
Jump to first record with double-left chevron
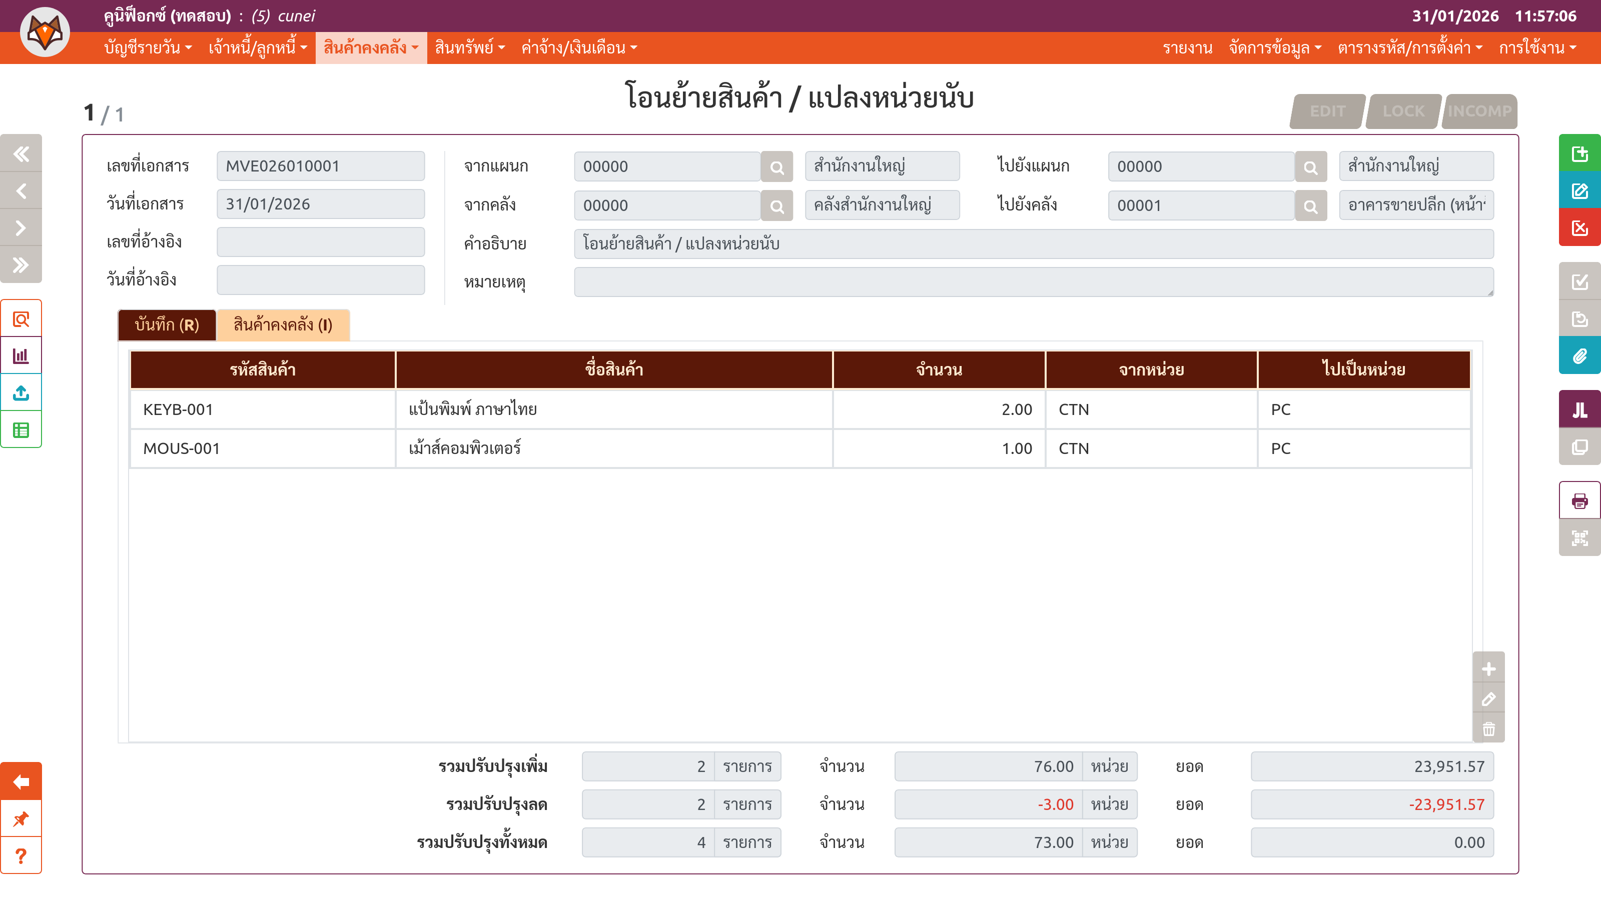(x=21, y=153)
